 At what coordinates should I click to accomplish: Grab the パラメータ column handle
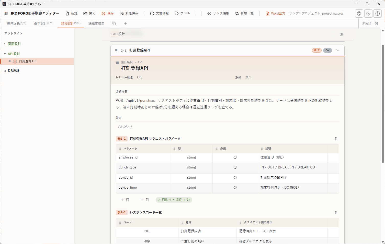tap(120, 149)
